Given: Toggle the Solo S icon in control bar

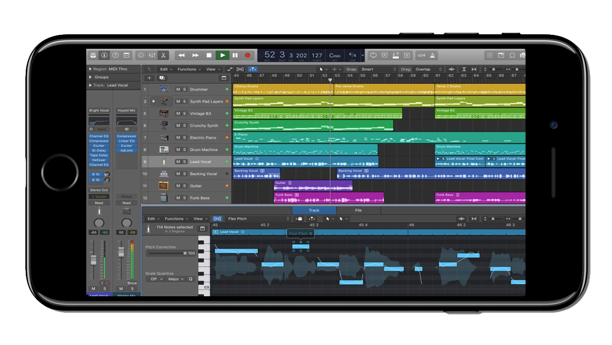Looking at the screenshot, I should tap(407, 55).
